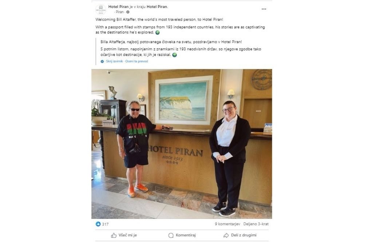
Task: Click the post privacy gear icon
Action: click(128, 12)
